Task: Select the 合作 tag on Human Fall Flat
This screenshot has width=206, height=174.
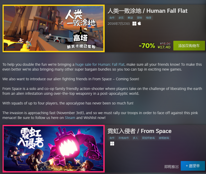Action: [x=112, y=18]
